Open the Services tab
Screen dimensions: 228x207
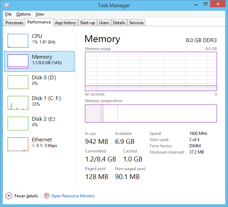(136, 23)
